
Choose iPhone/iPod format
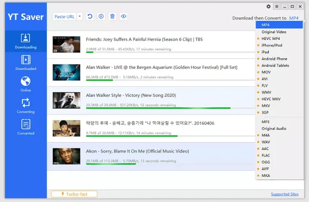[279, 45]
